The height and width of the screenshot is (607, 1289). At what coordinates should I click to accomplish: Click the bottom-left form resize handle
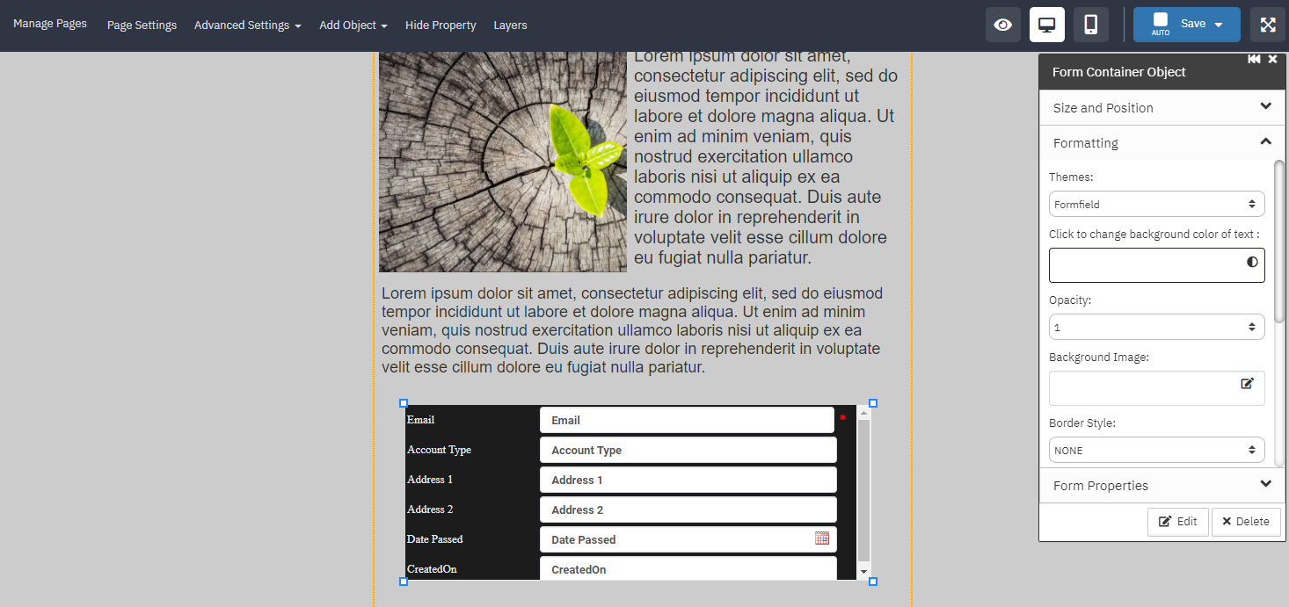pyautogui.click(x=404, y=582)
